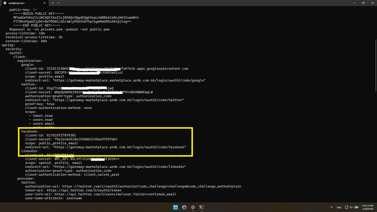377x212 pixels.
Task: Click the '- users.email' scope entry
Action: coord(42,124)
